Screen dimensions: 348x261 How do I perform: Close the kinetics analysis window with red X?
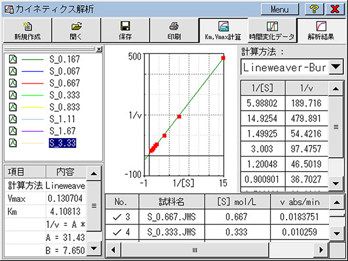(335, 9)
